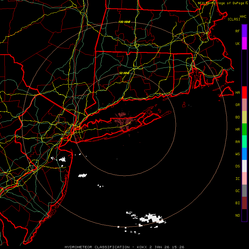The width and height of the screenshot is (249, 249).
Task: Click the light green RA legend swatch
Action: [x=244, y=142]
